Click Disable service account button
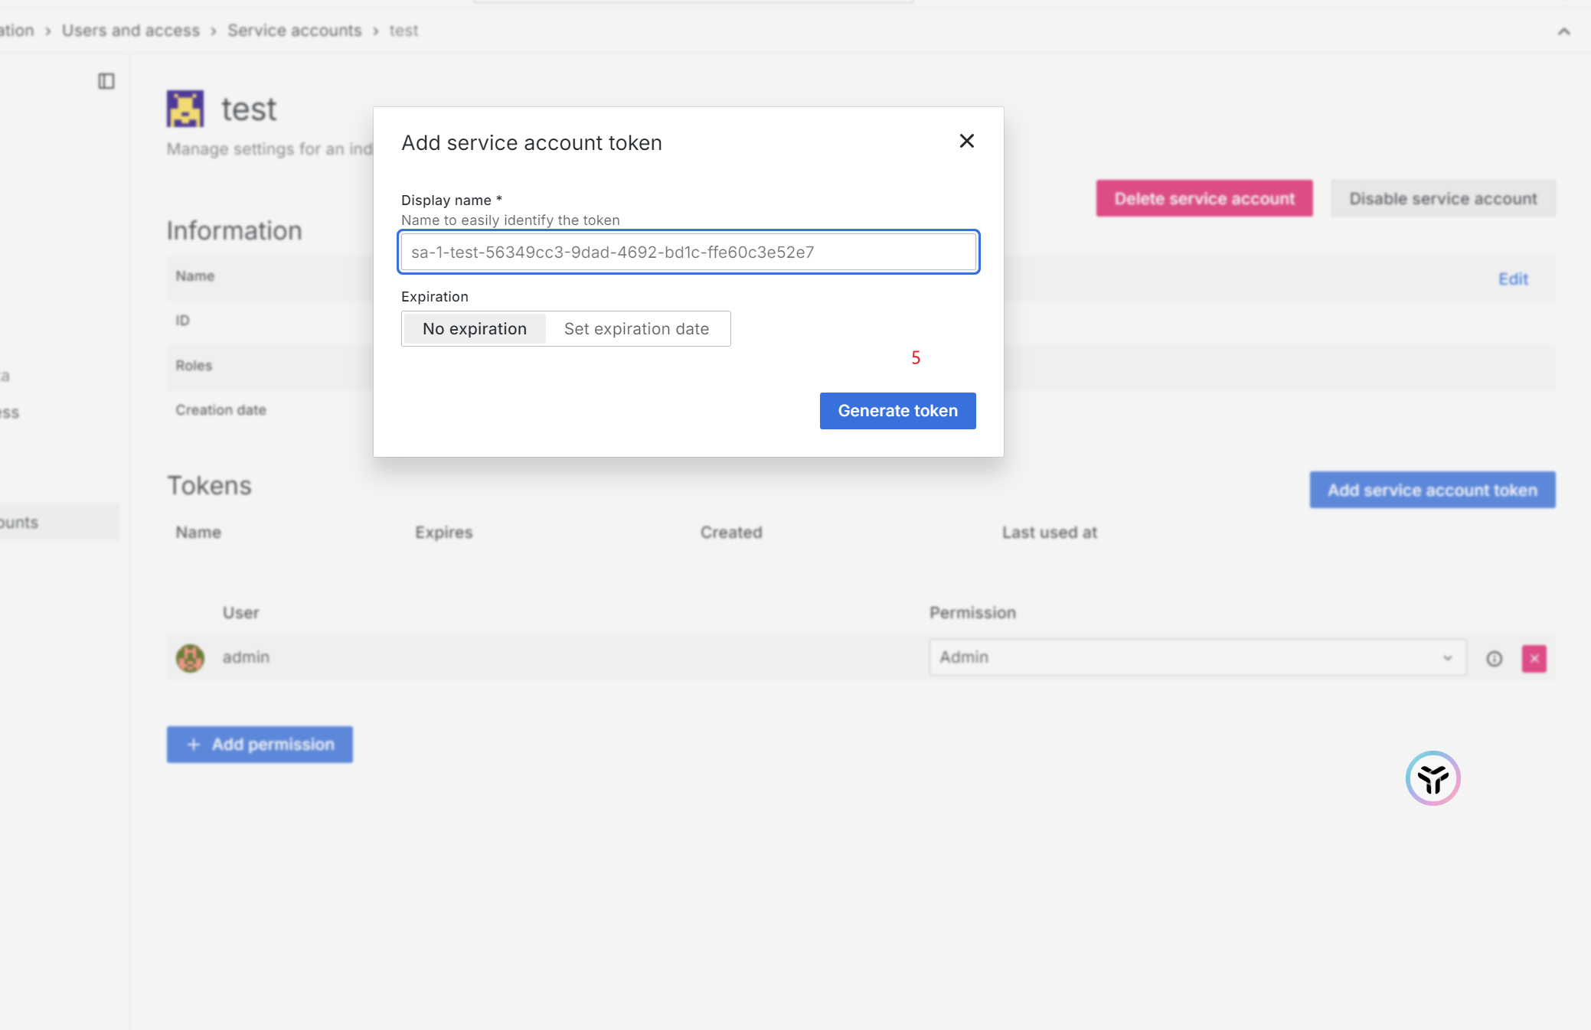This screenshot has height=1030, width=1591. [1442, 199]
